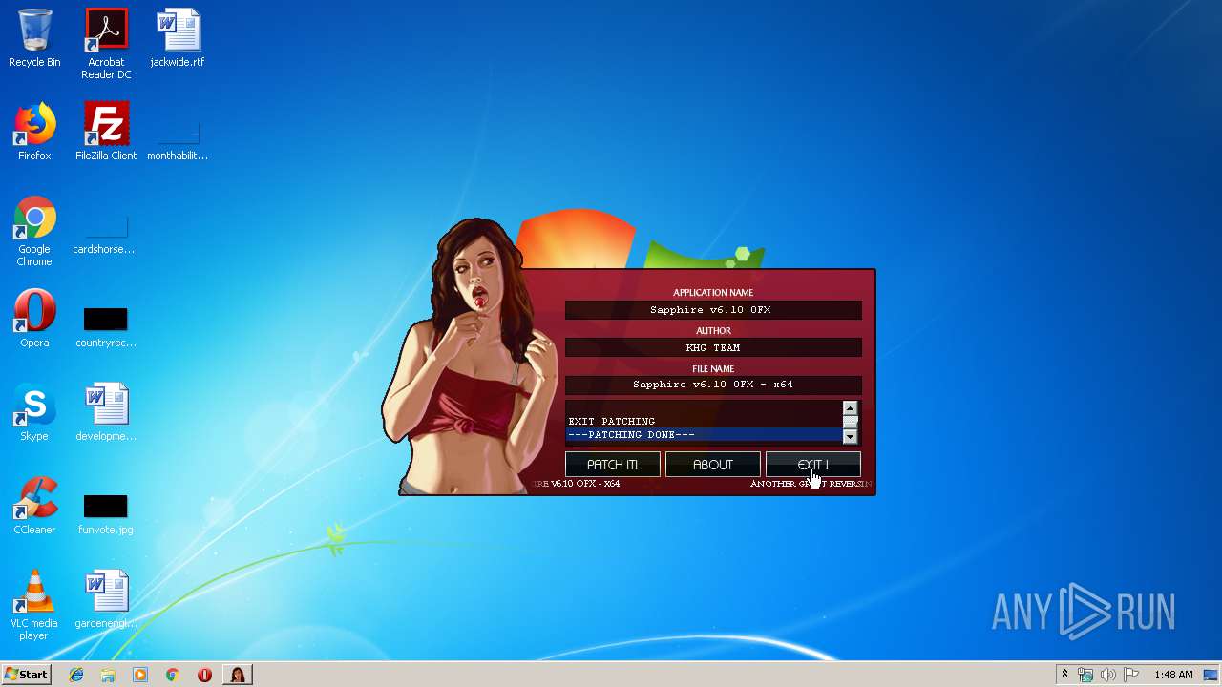Select the monthabilit... desktop file
This screenshot has width=1222, height=687.
178,139
